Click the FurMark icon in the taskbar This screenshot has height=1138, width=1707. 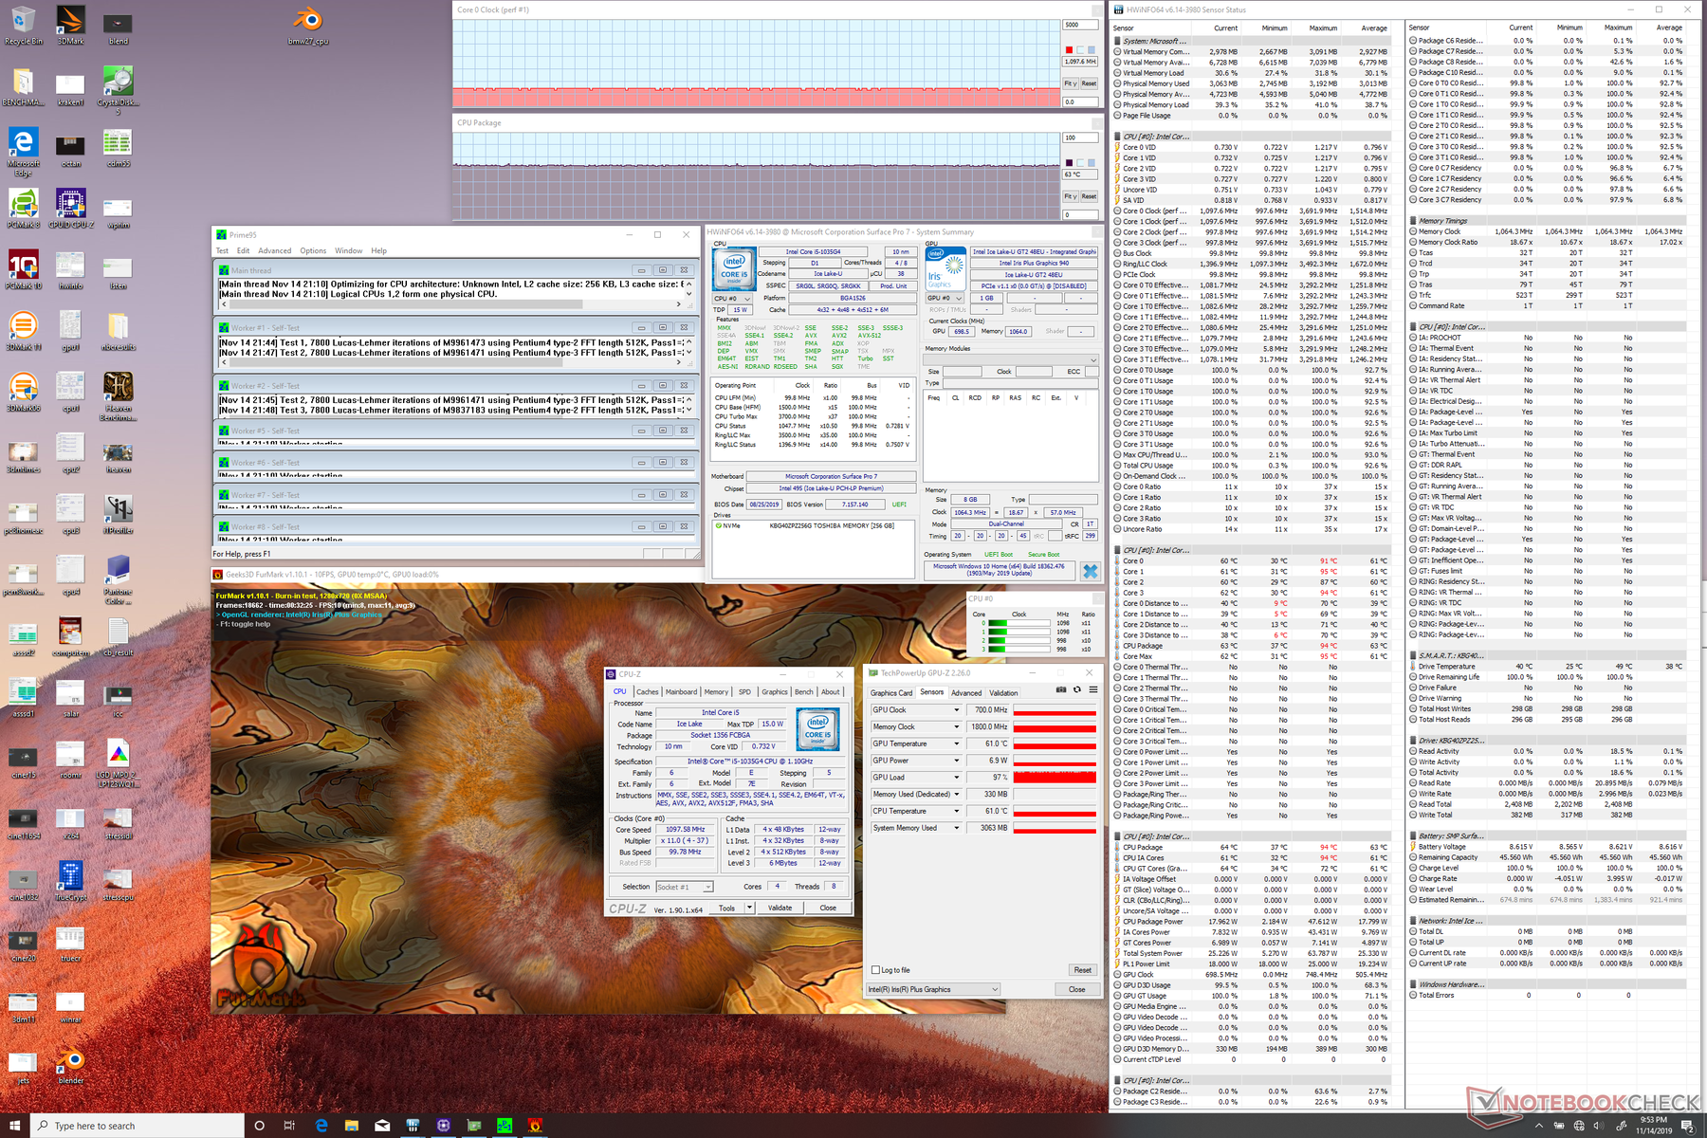[x=535, y=1126]
